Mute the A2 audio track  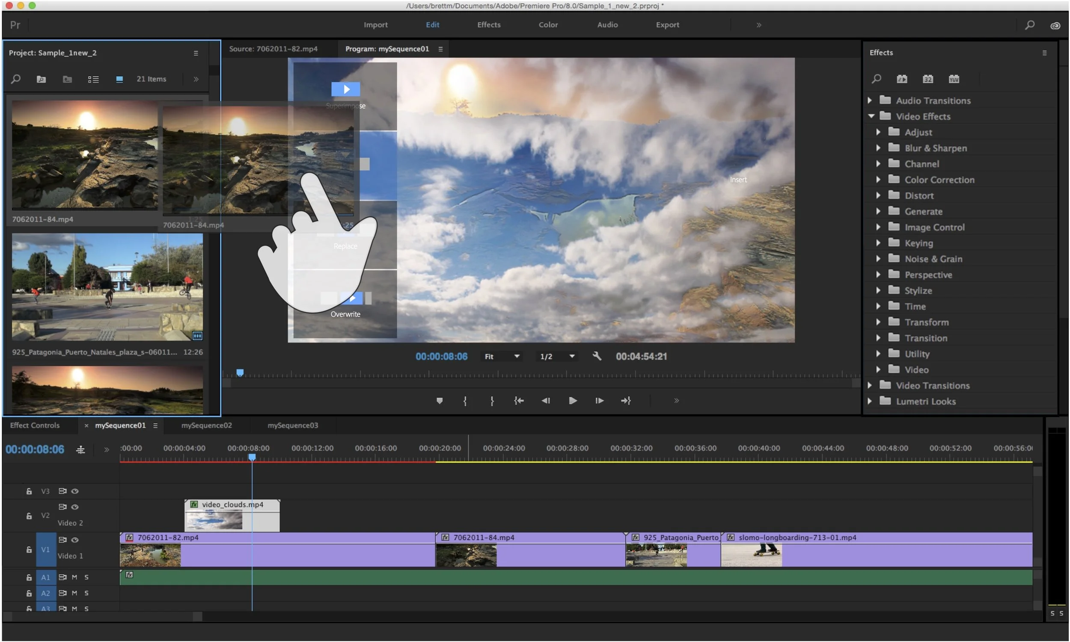(x=74, y=593)
